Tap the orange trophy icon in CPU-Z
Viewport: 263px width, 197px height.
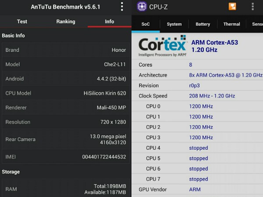pyautogui.click(x=232, y=7)
